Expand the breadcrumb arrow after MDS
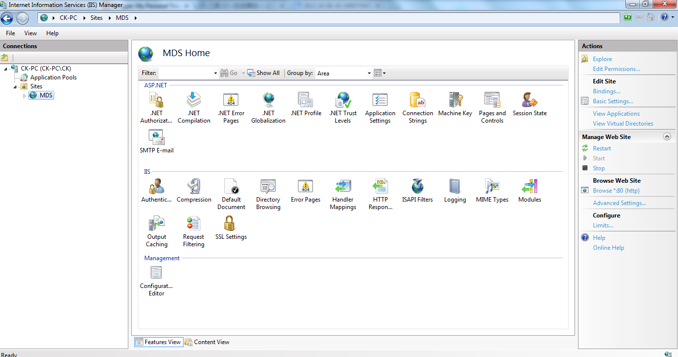 [x=135, y=18]
